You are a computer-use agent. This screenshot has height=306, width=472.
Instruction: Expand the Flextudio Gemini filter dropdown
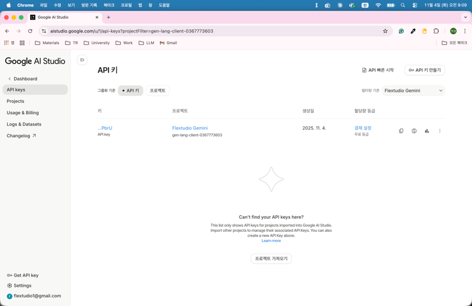[414, 91]
